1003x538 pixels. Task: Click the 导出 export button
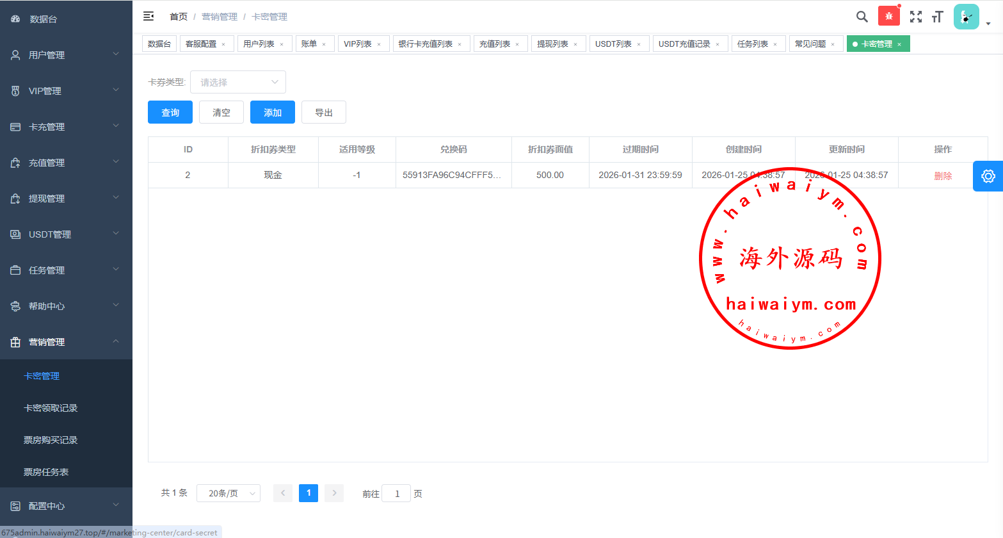tap(324, 112)
